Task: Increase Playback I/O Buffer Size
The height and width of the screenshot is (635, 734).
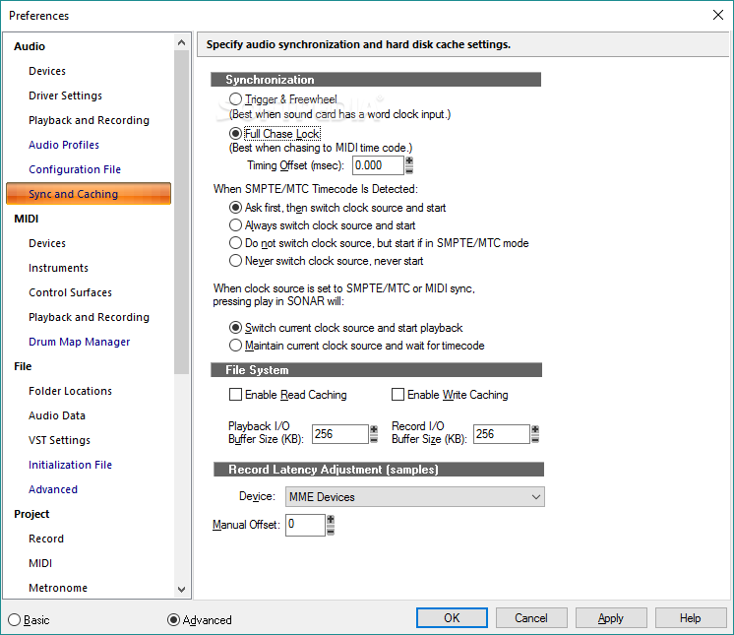Action: pos(374,429)
